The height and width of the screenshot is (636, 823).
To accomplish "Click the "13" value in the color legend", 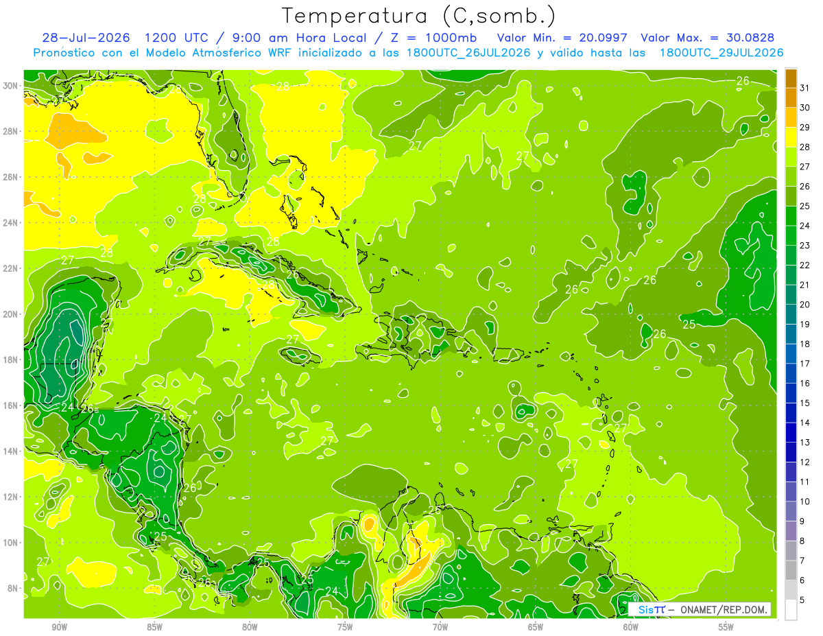I will tap(804, 443).
